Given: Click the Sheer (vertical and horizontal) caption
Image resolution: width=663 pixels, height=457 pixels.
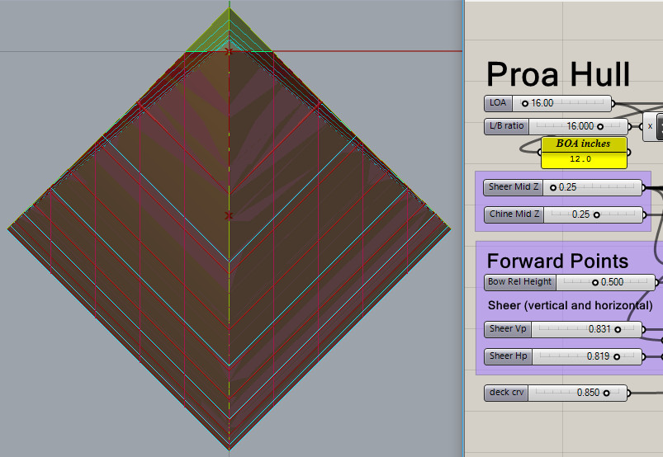Looking at the screenshot, I should pos(570,305).
